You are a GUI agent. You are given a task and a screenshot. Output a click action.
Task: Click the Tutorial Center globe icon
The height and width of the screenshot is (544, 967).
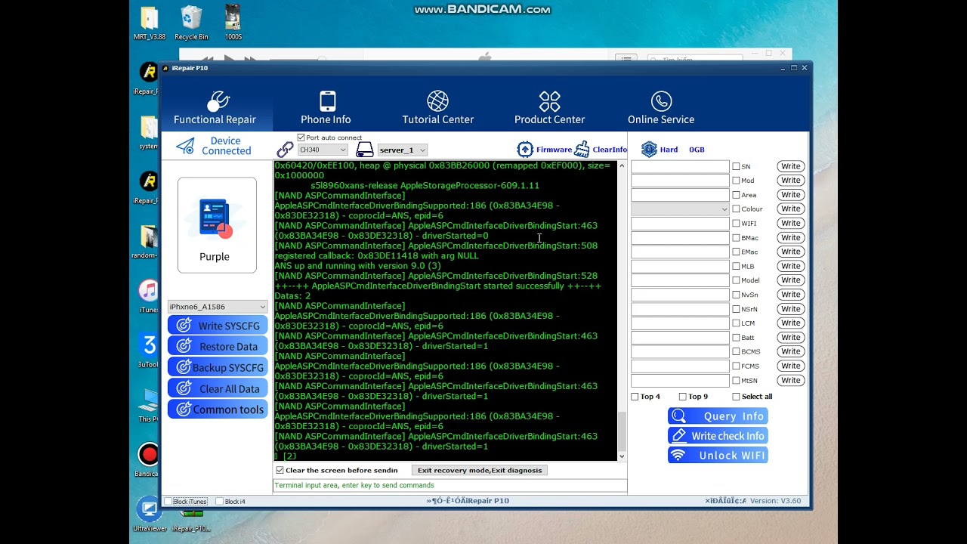click(437, 100)
